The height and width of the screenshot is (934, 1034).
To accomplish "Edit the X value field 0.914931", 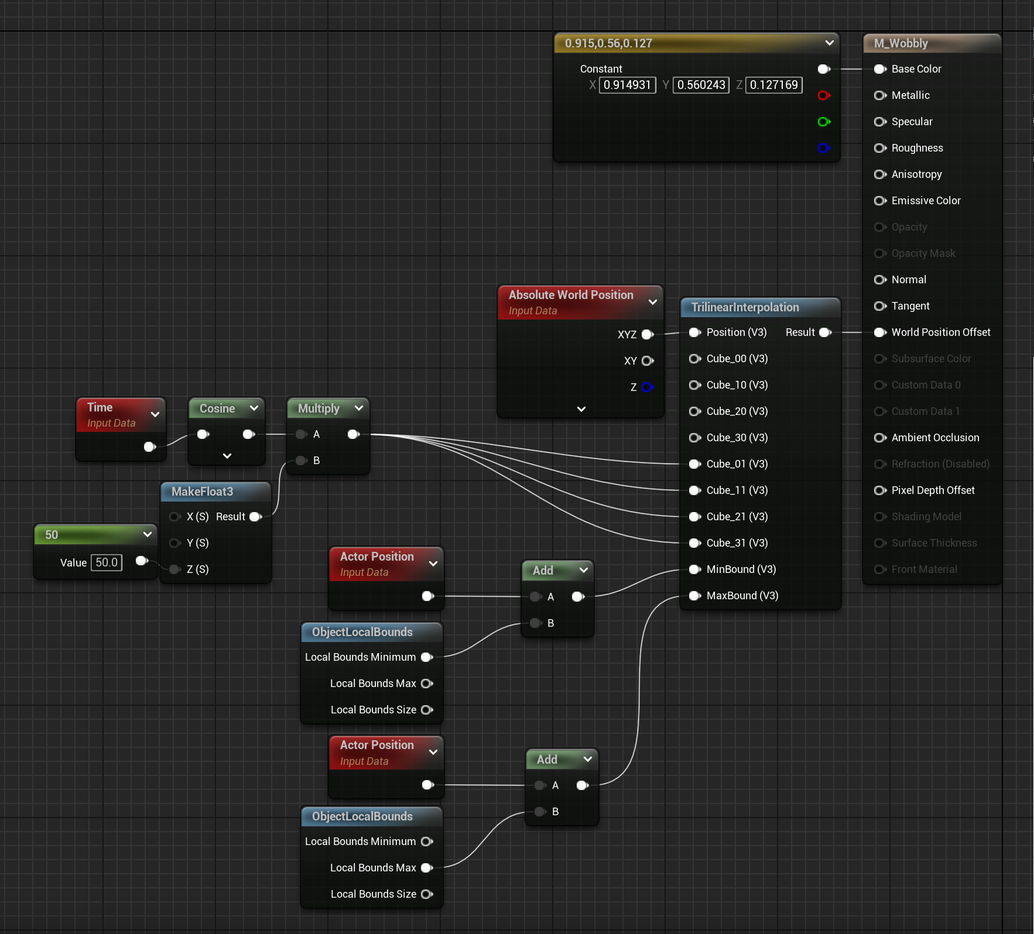I will [627, 85].
